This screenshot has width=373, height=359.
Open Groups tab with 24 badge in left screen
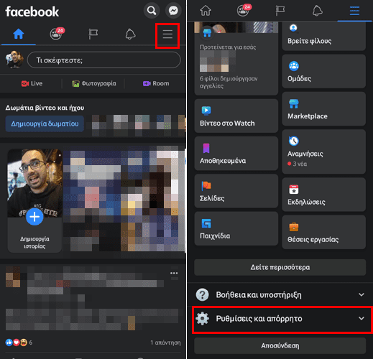click(x=57, y=34)
